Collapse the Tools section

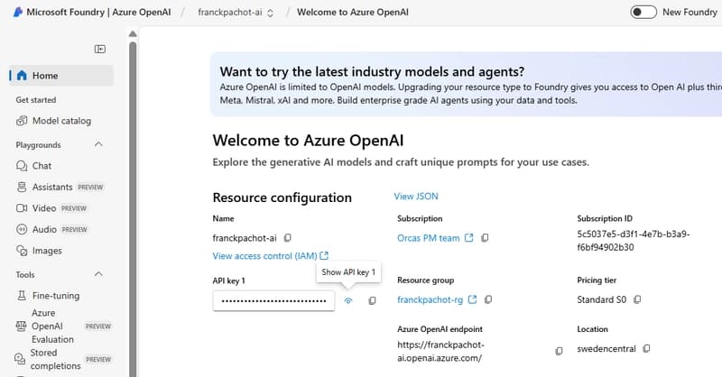click(98, 274)
